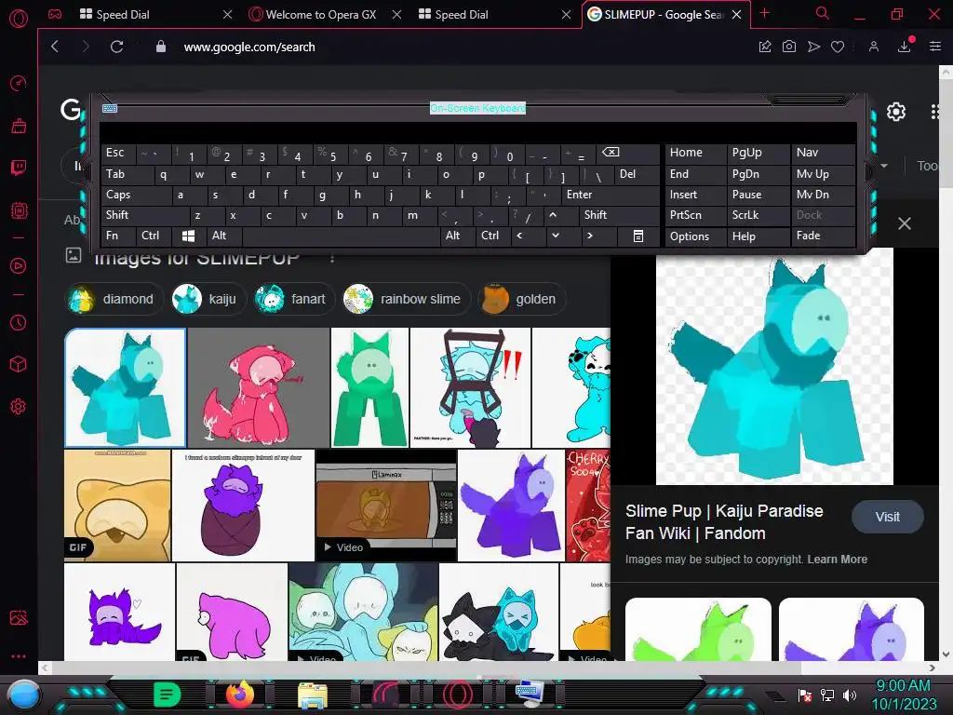
Task: Open three-dot menu beside Images for SLIMEPUP
Action: pyautogui.click(x=332, y=259)
